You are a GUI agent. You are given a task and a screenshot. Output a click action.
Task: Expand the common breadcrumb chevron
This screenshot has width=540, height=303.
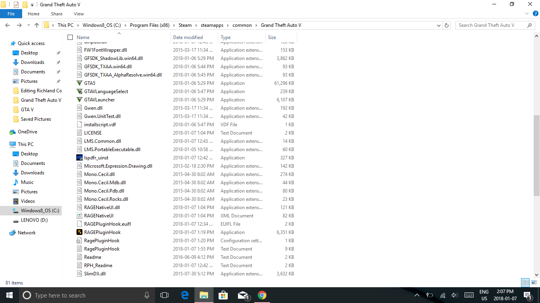(256, 25)
